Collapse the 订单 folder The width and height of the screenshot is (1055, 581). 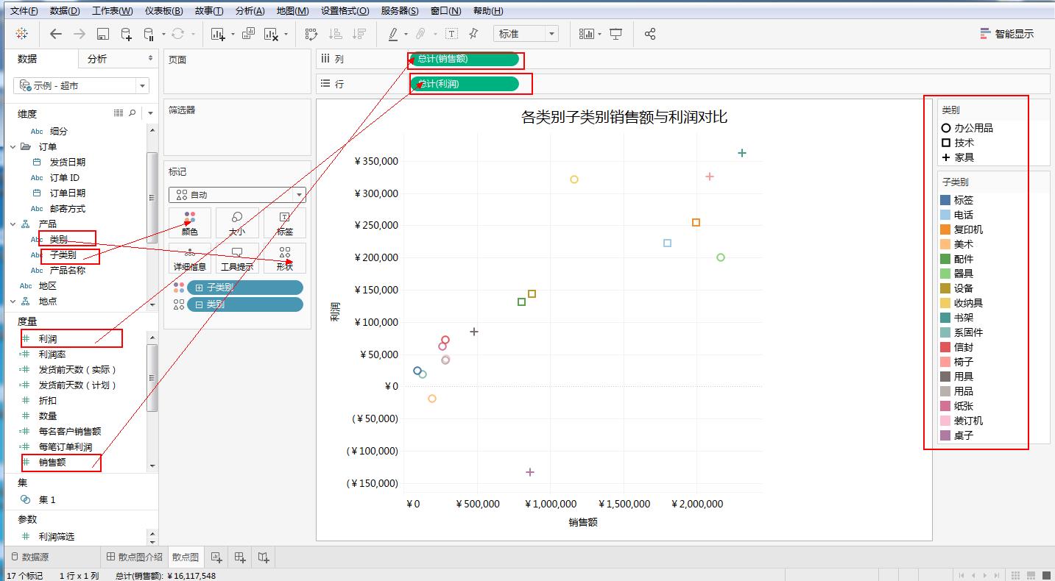pyautogui.click(x=13, y=146)
